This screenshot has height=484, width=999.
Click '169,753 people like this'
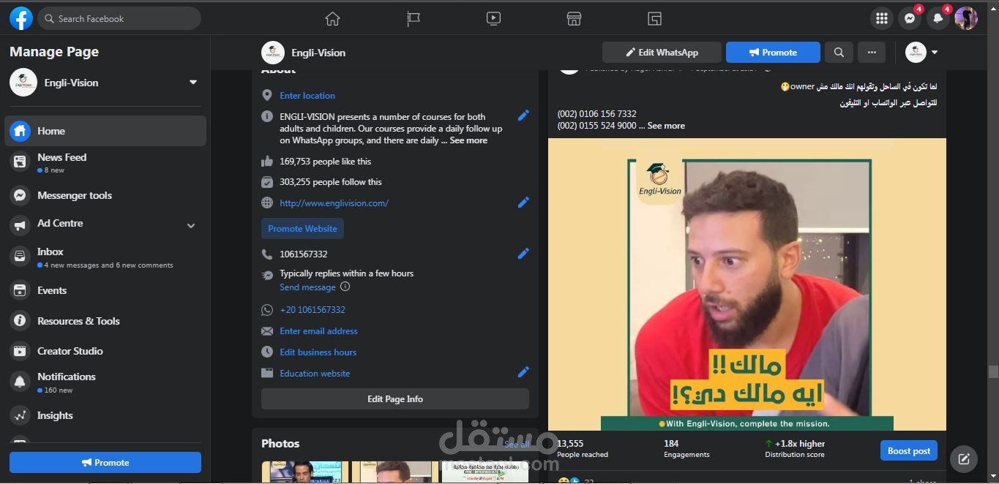click(x=326, y=162)
